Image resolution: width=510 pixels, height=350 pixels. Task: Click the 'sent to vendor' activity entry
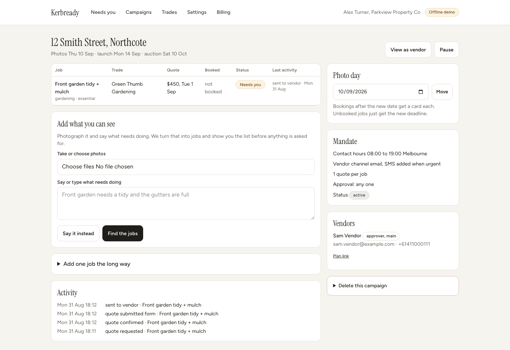pyautogui.click(x=153, y=305)
